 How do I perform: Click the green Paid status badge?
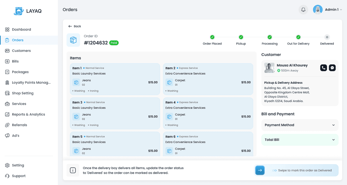pos(114,43)
